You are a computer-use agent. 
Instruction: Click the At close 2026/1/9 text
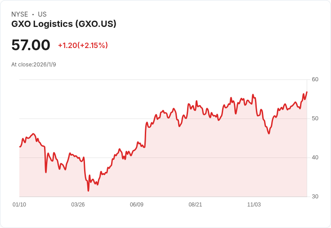(x=34, y=65)
